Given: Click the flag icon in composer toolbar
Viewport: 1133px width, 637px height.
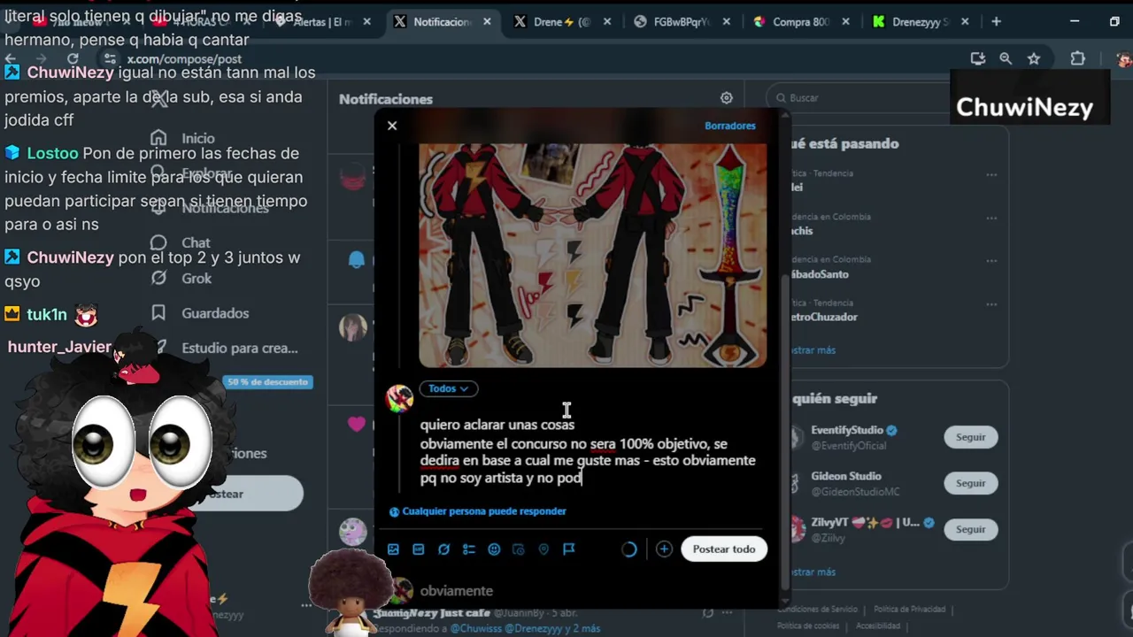Looking at the screenshot, I should click(569, 549).
